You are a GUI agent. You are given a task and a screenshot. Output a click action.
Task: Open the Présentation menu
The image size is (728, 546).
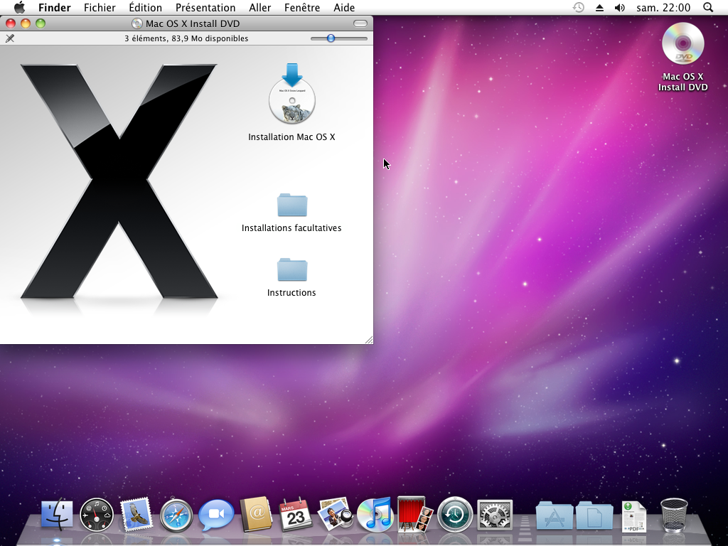click(x=205, y=8)
